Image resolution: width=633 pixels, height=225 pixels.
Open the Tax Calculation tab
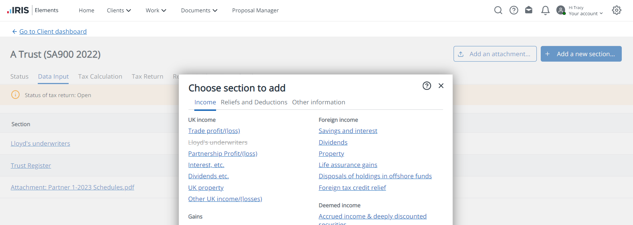100,76
